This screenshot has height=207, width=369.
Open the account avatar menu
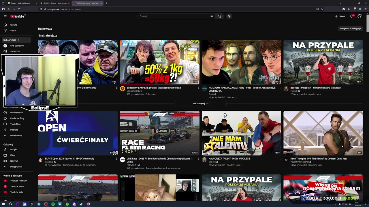(359, 16)
